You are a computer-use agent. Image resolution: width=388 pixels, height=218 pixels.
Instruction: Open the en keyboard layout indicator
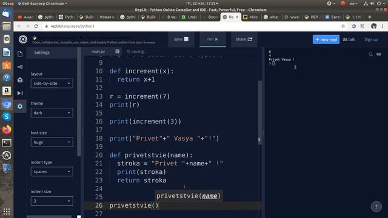click(x=353, y=4)
